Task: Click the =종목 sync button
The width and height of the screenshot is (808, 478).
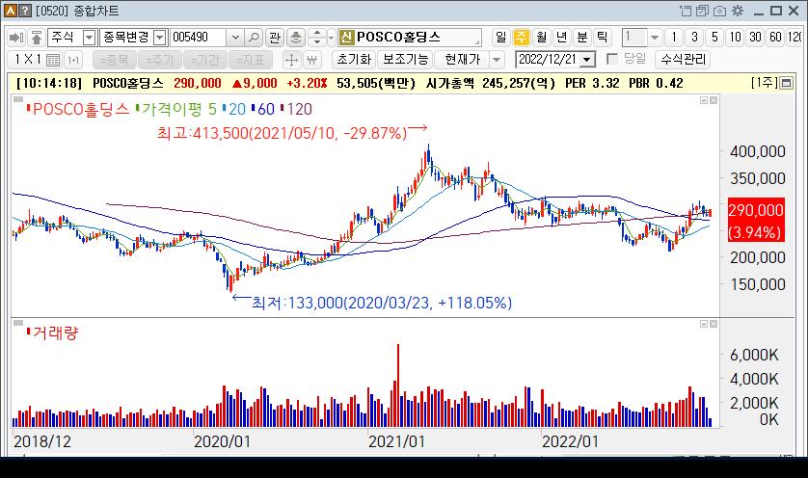Action: click(x=115, y=61)
